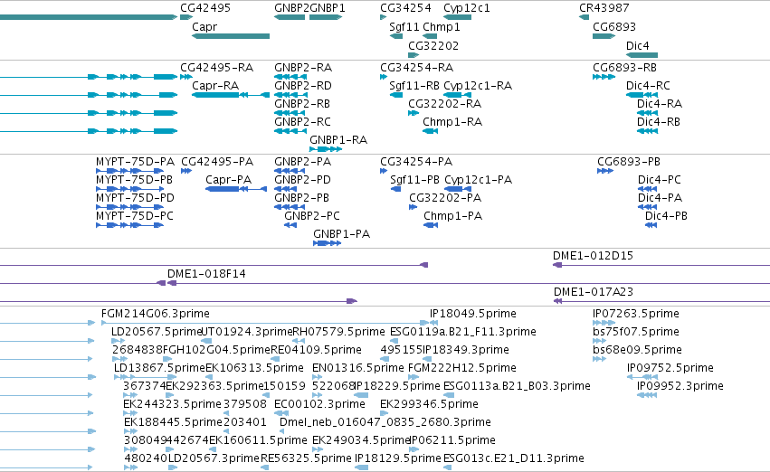This screenshot has width=770, height=472.
Task: Click transcript Dic4-RC
Action: [x=648, y=86]
